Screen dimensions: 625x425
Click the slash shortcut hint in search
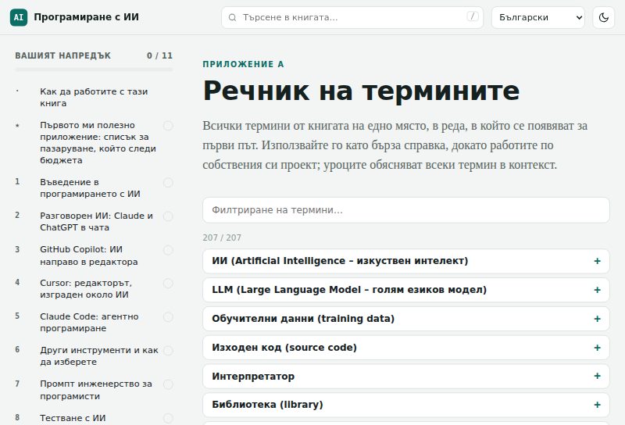pyautogui.click(x=473, y=16)
